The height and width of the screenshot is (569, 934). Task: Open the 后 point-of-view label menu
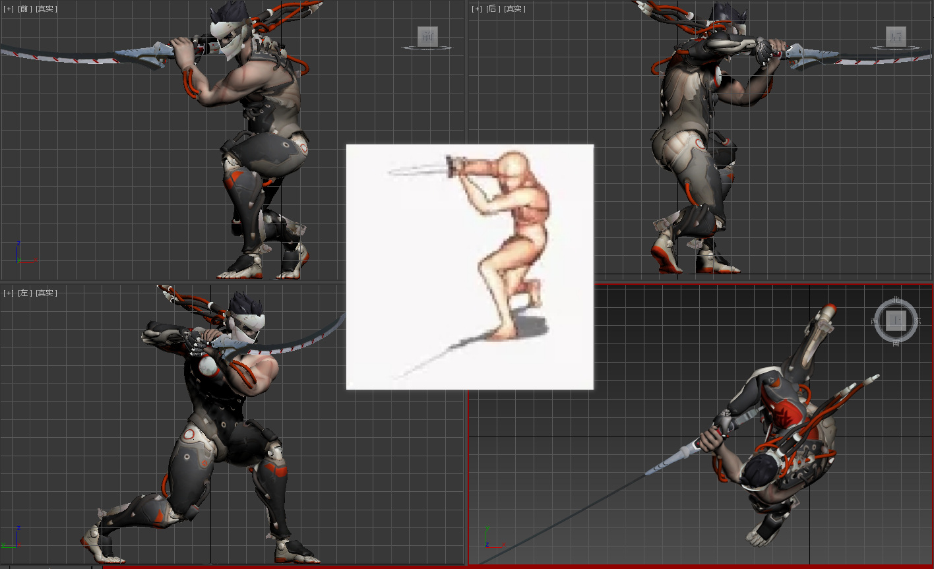493,9
